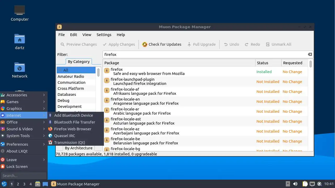Viewport: 335px width, 188px height.
Task: Expand the System Tools menu category
Action: [24, 136]
